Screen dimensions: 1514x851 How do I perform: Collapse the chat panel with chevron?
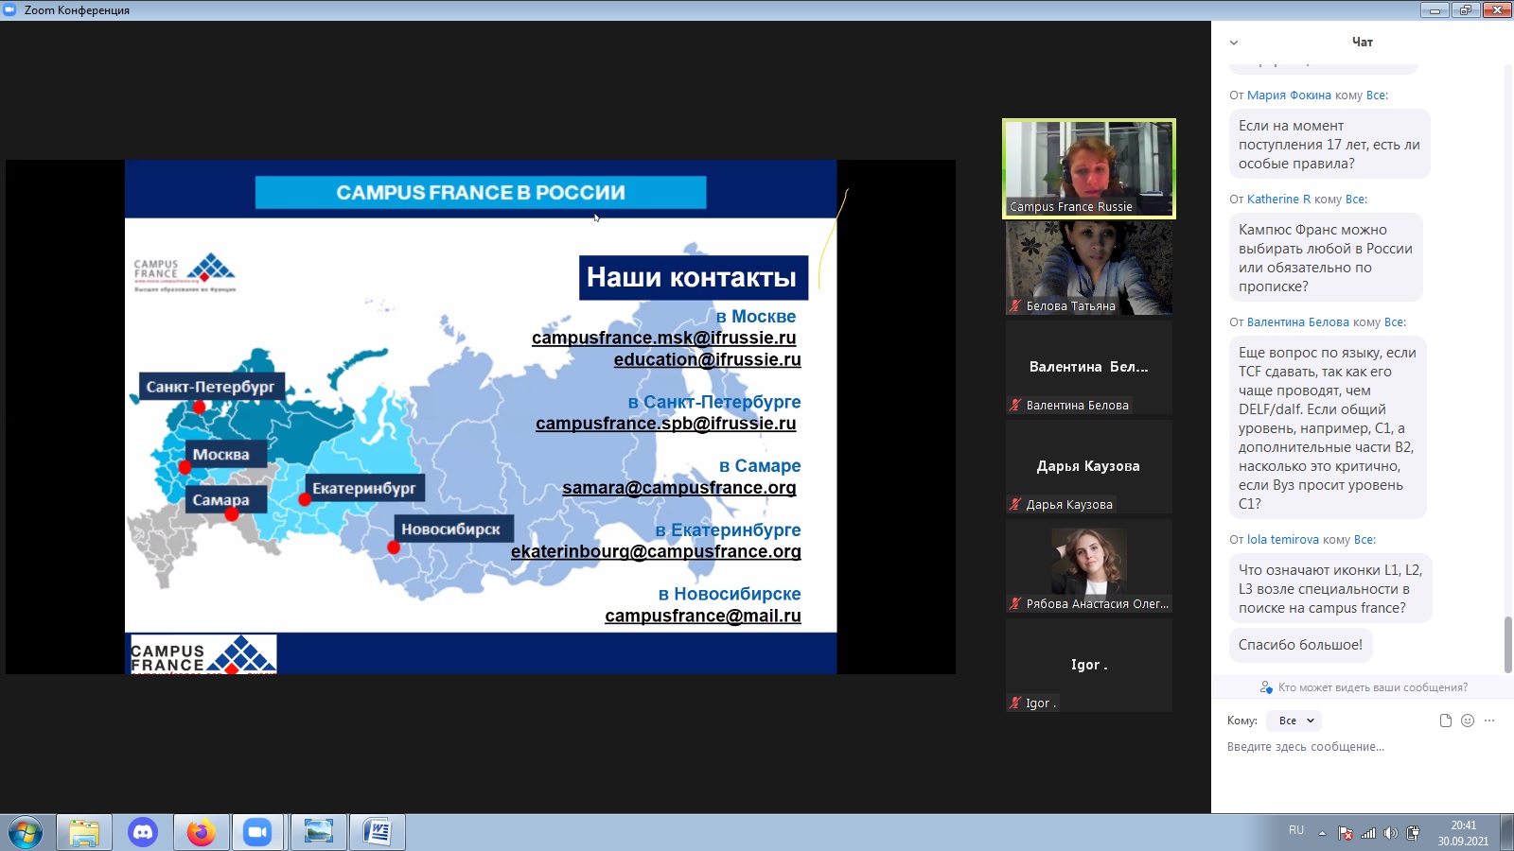click(1234, 43)
